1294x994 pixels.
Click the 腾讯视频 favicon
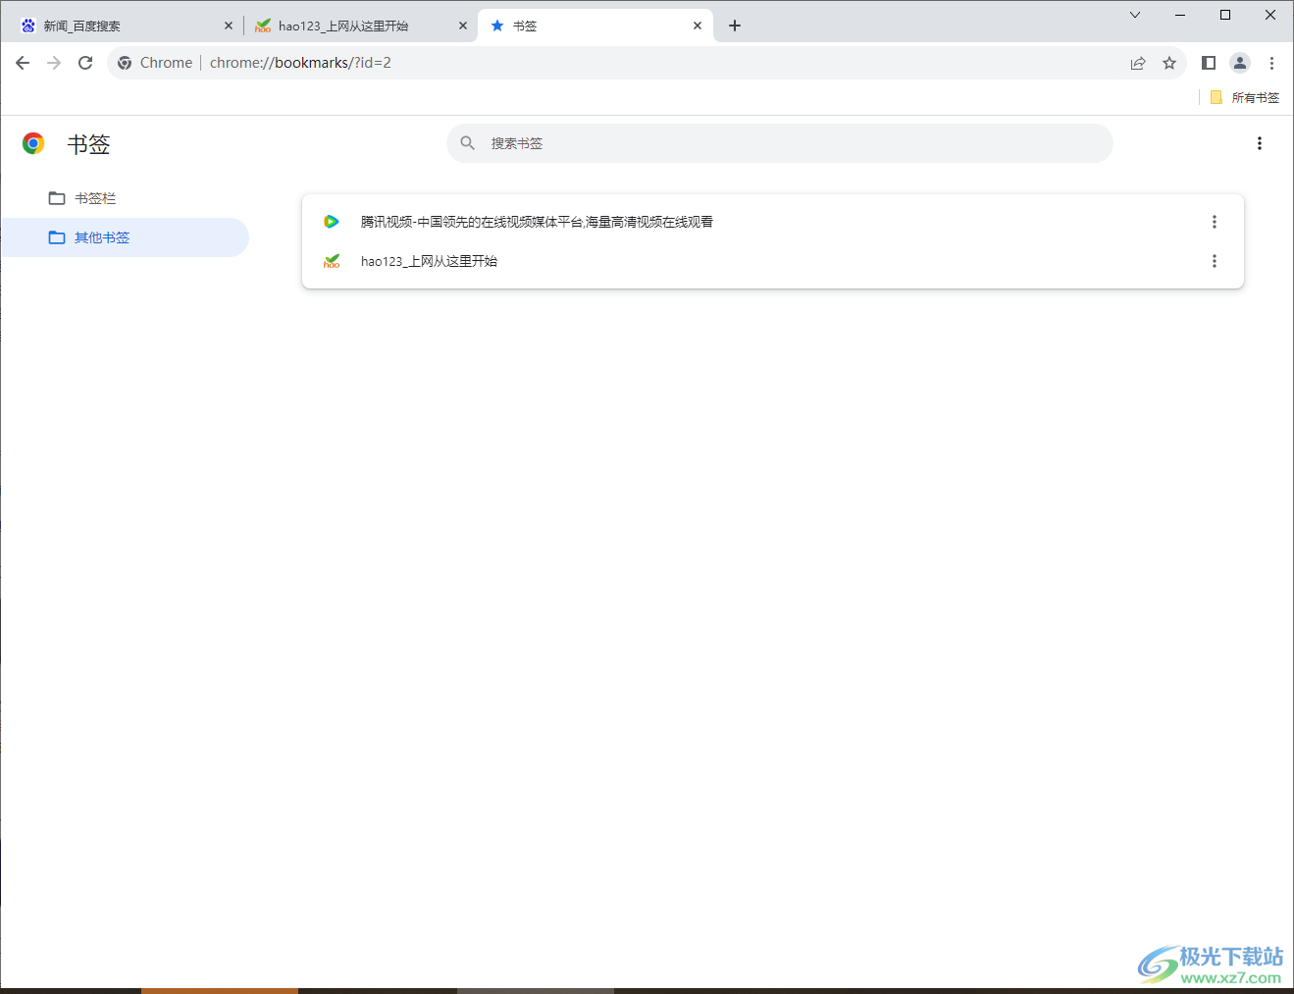(332, 222)
